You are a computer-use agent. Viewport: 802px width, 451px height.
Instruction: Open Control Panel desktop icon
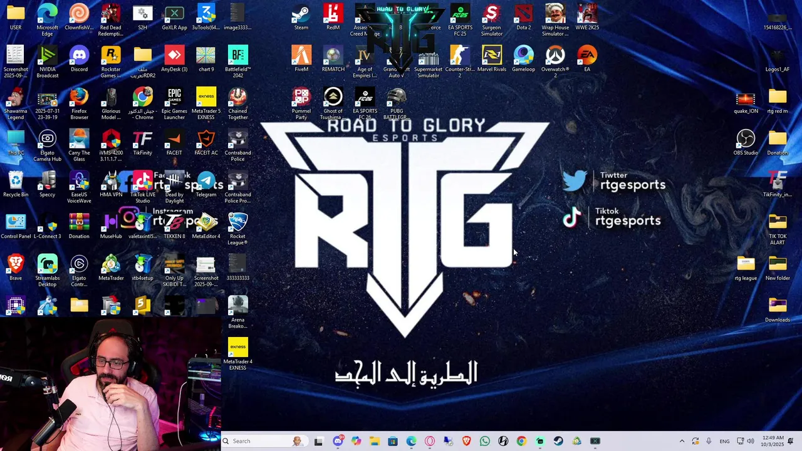pyautogui.click(x=16, y=226)
